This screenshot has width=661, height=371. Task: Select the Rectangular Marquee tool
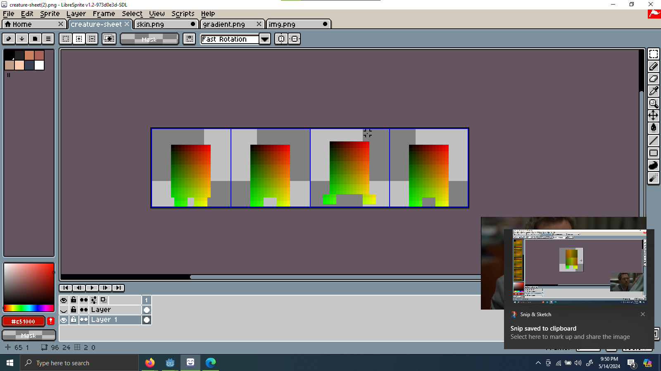click(653, 54)
